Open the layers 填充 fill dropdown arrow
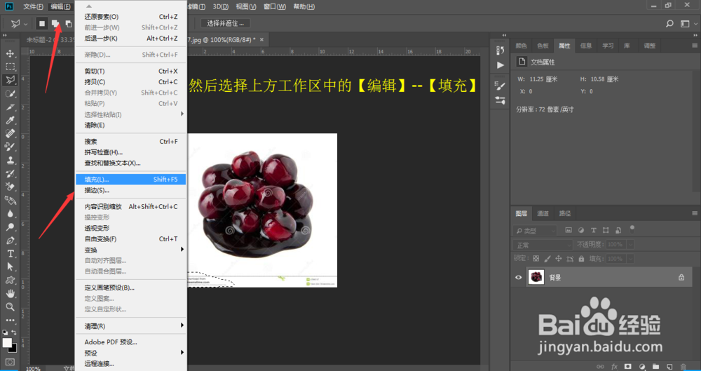Viewport: 701px width, 371px height. coord(630,259)
